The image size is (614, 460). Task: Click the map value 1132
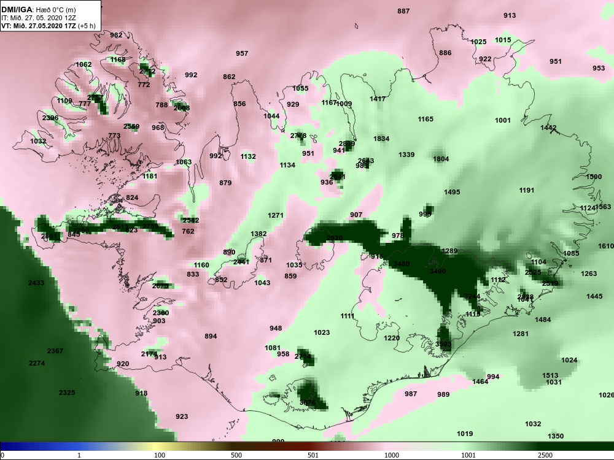[x=248, y=156]
